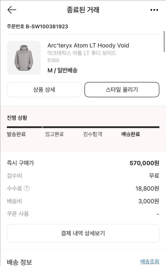Image resolution: width=166 pixels, height=266 pixels.
Task: Click the 수수료 question mark help icon
Action: coord(26,188)
